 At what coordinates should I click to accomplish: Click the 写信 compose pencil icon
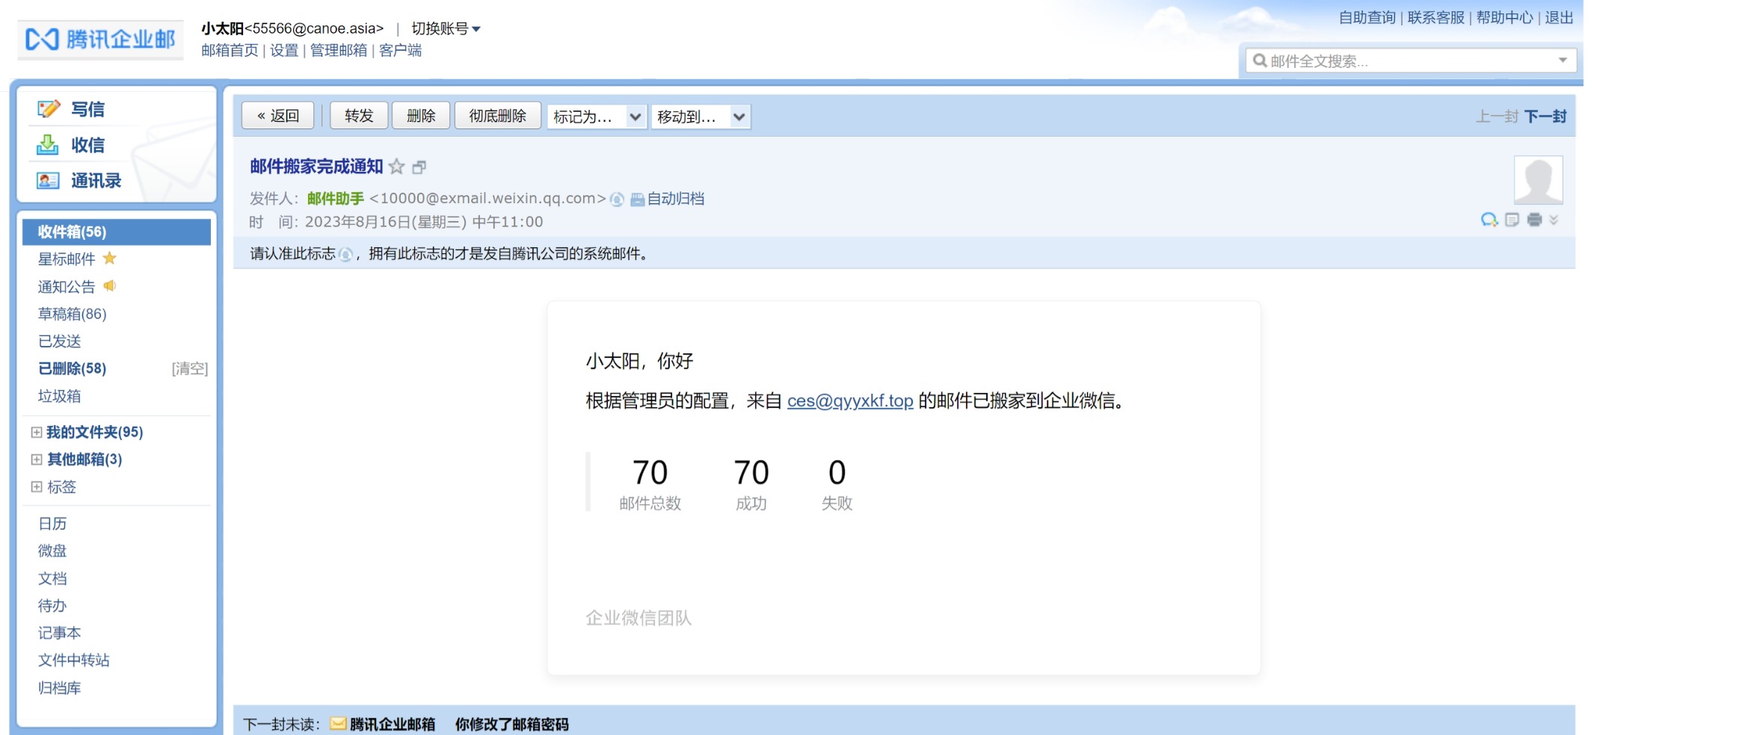point(49,109)
